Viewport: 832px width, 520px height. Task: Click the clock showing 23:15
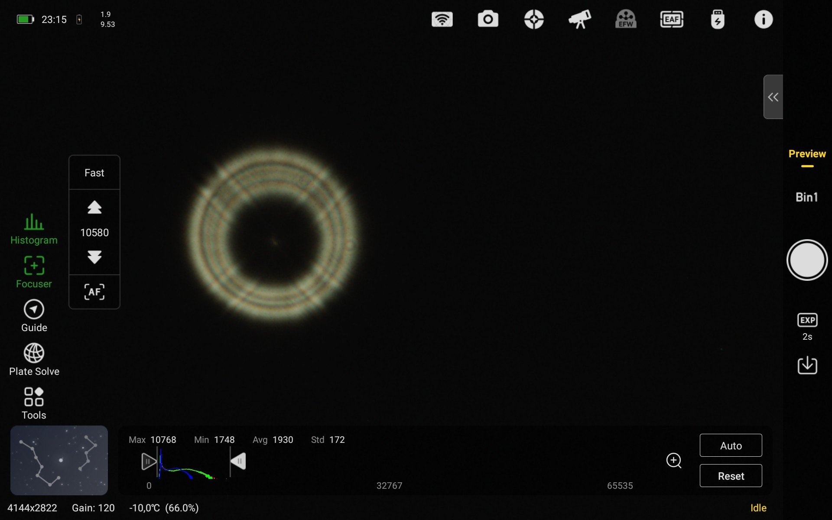coord(54,19)
